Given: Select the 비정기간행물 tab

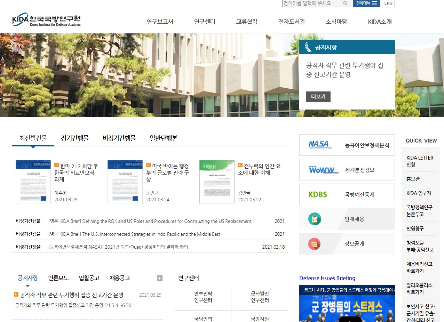Looking at the screenshot, I should click(119, 138).
